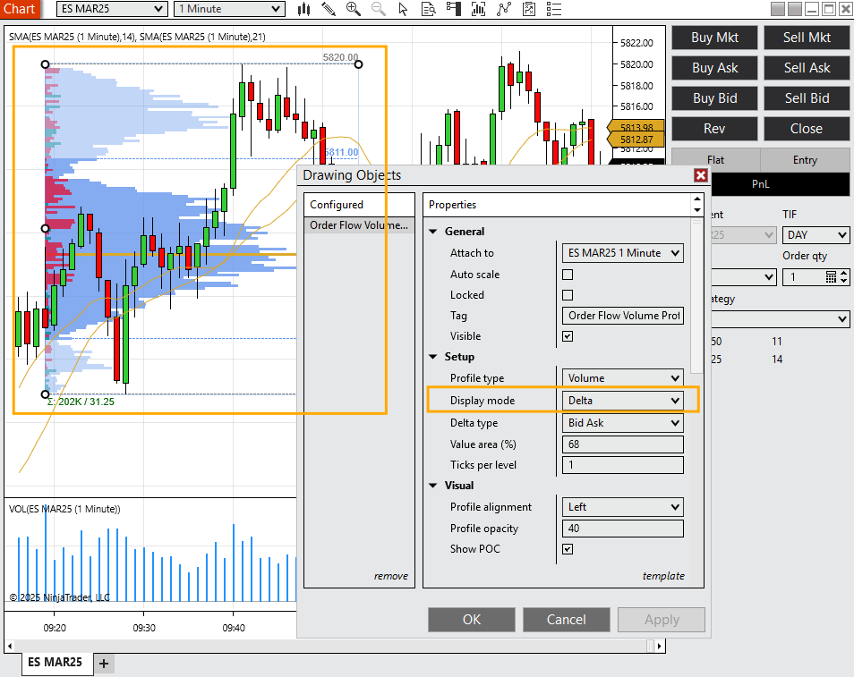Open the Display mode Delta dropdown
This screenshot has height=677, width=854.
(x=622, y=401)
